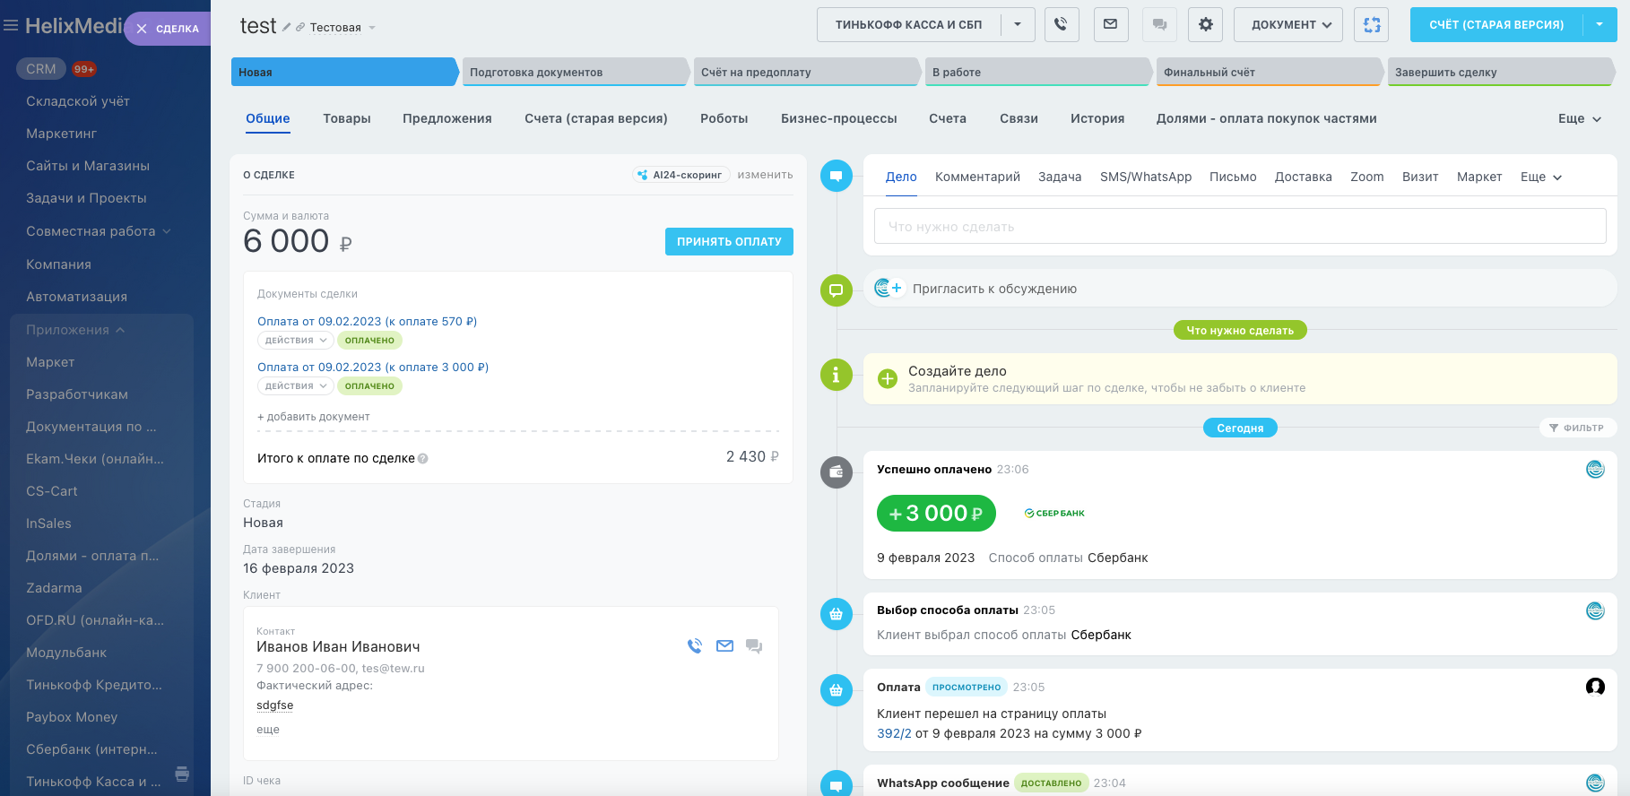Click app logo icon in Успешно оплачено card

pos(1595,469)
